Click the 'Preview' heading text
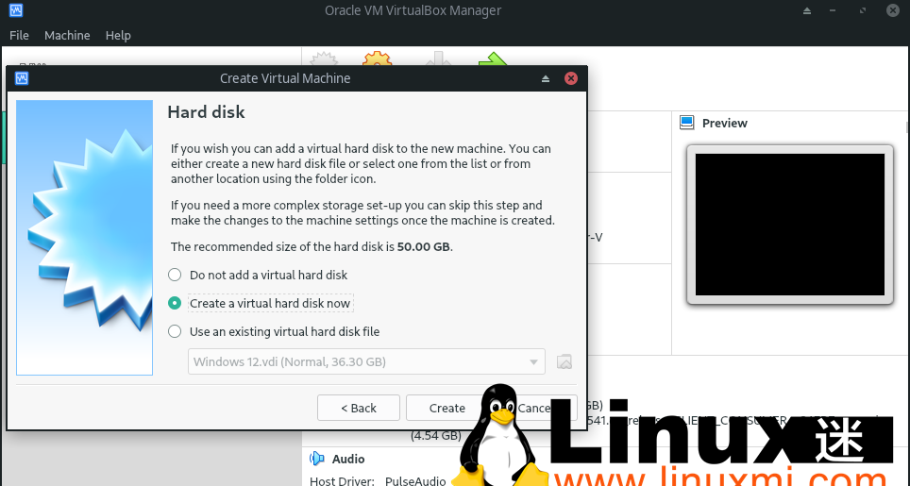910x486 pixels. click(x=724, y=123)
